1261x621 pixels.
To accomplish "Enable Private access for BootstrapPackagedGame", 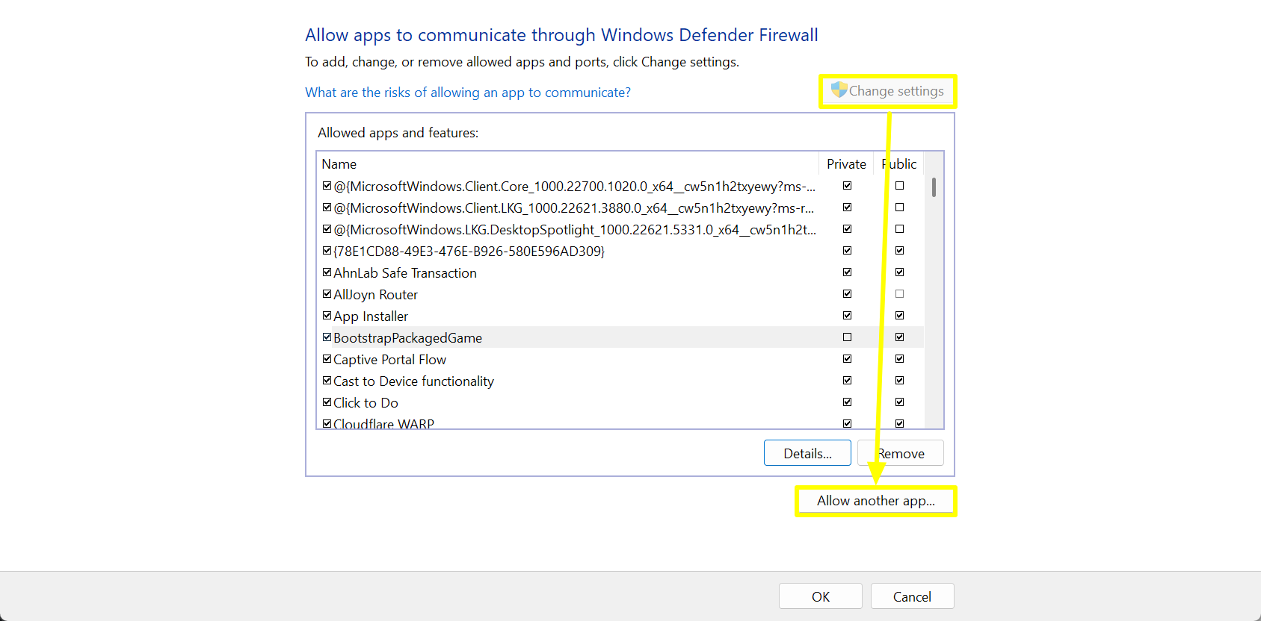I will click(x=847, y=337).
